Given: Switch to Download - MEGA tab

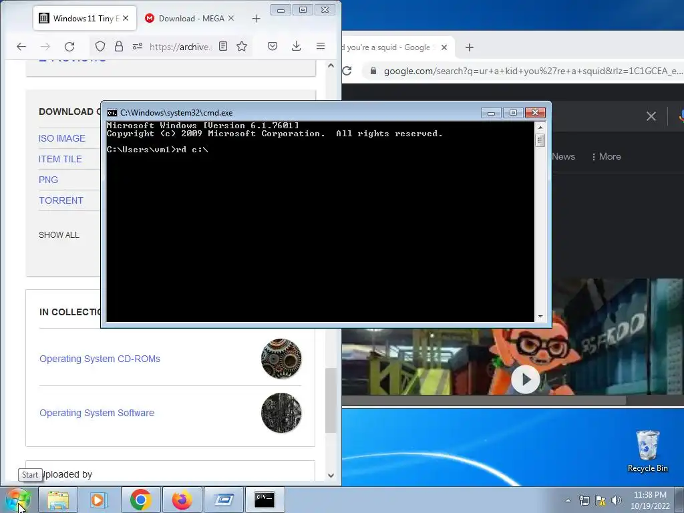Looking at the screenshot, I should tap(190, 18).
